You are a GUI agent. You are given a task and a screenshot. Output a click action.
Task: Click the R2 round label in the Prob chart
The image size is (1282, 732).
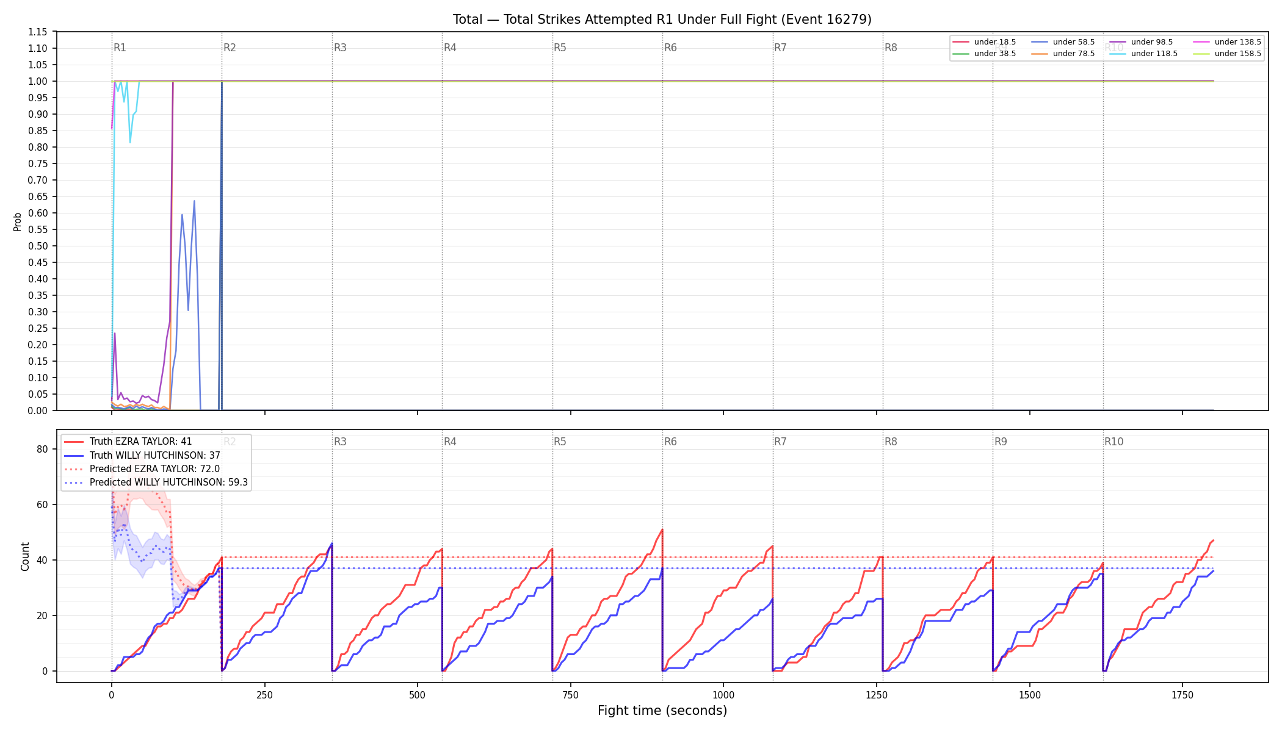230,48
